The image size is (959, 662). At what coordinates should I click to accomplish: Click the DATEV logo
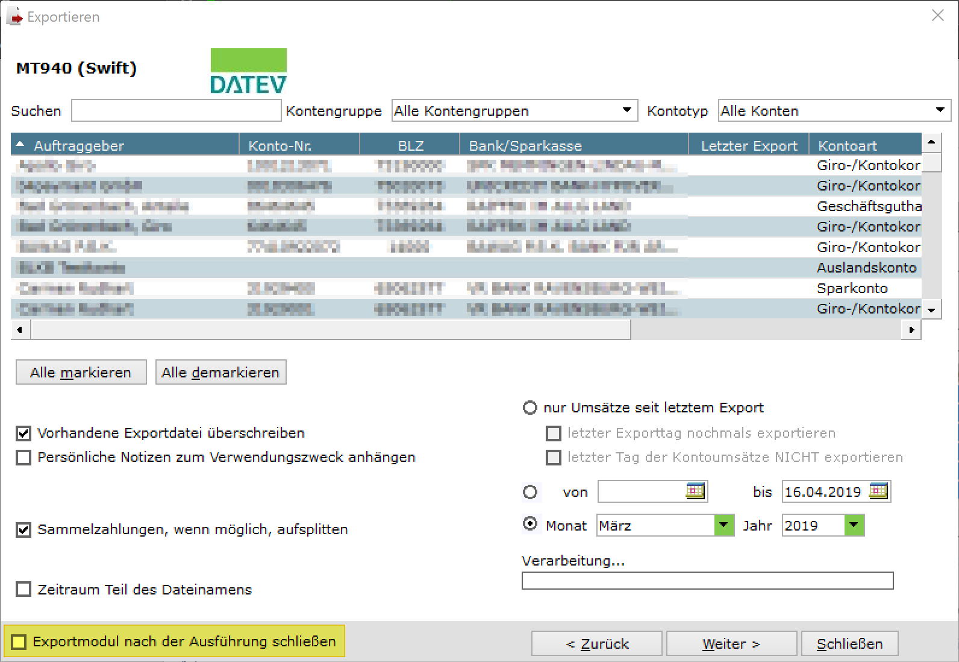pos(249,71)
